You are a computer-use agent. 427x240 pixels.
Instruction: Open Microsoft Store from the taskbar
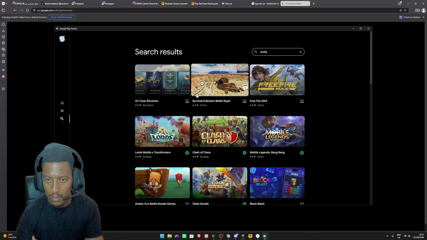click(x=191, y=236)
